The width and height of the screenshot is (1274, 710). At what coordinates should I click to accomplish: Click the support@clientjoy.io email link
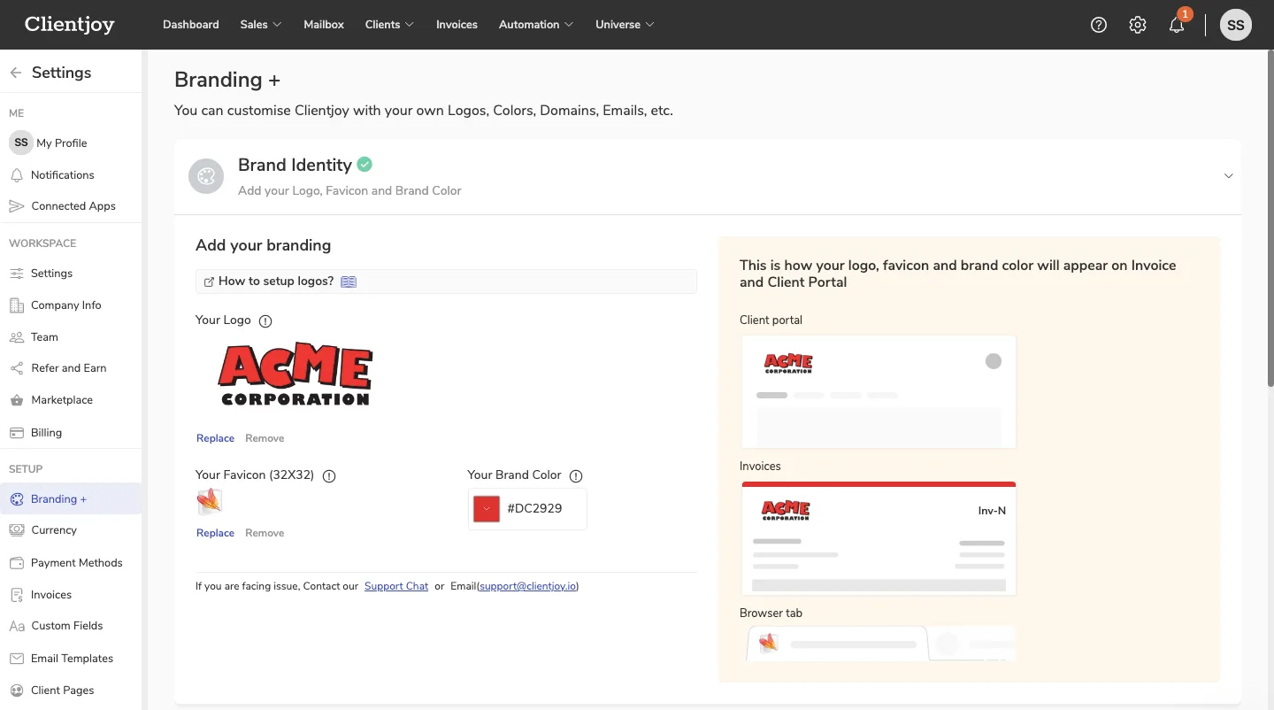(x=527, y=586)
